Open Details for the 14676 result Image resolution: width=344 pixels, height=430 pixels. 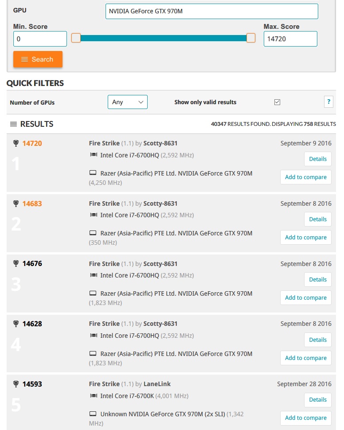pos(318,279)
